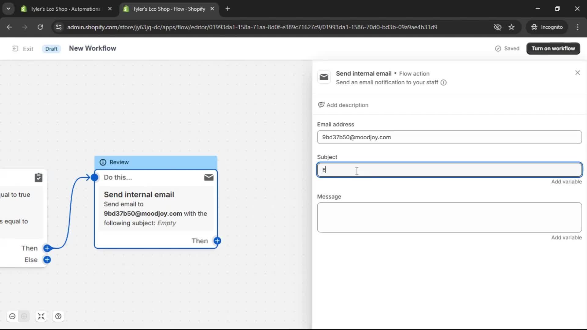Open info tooltip next to staff notification text

point(444,82)
